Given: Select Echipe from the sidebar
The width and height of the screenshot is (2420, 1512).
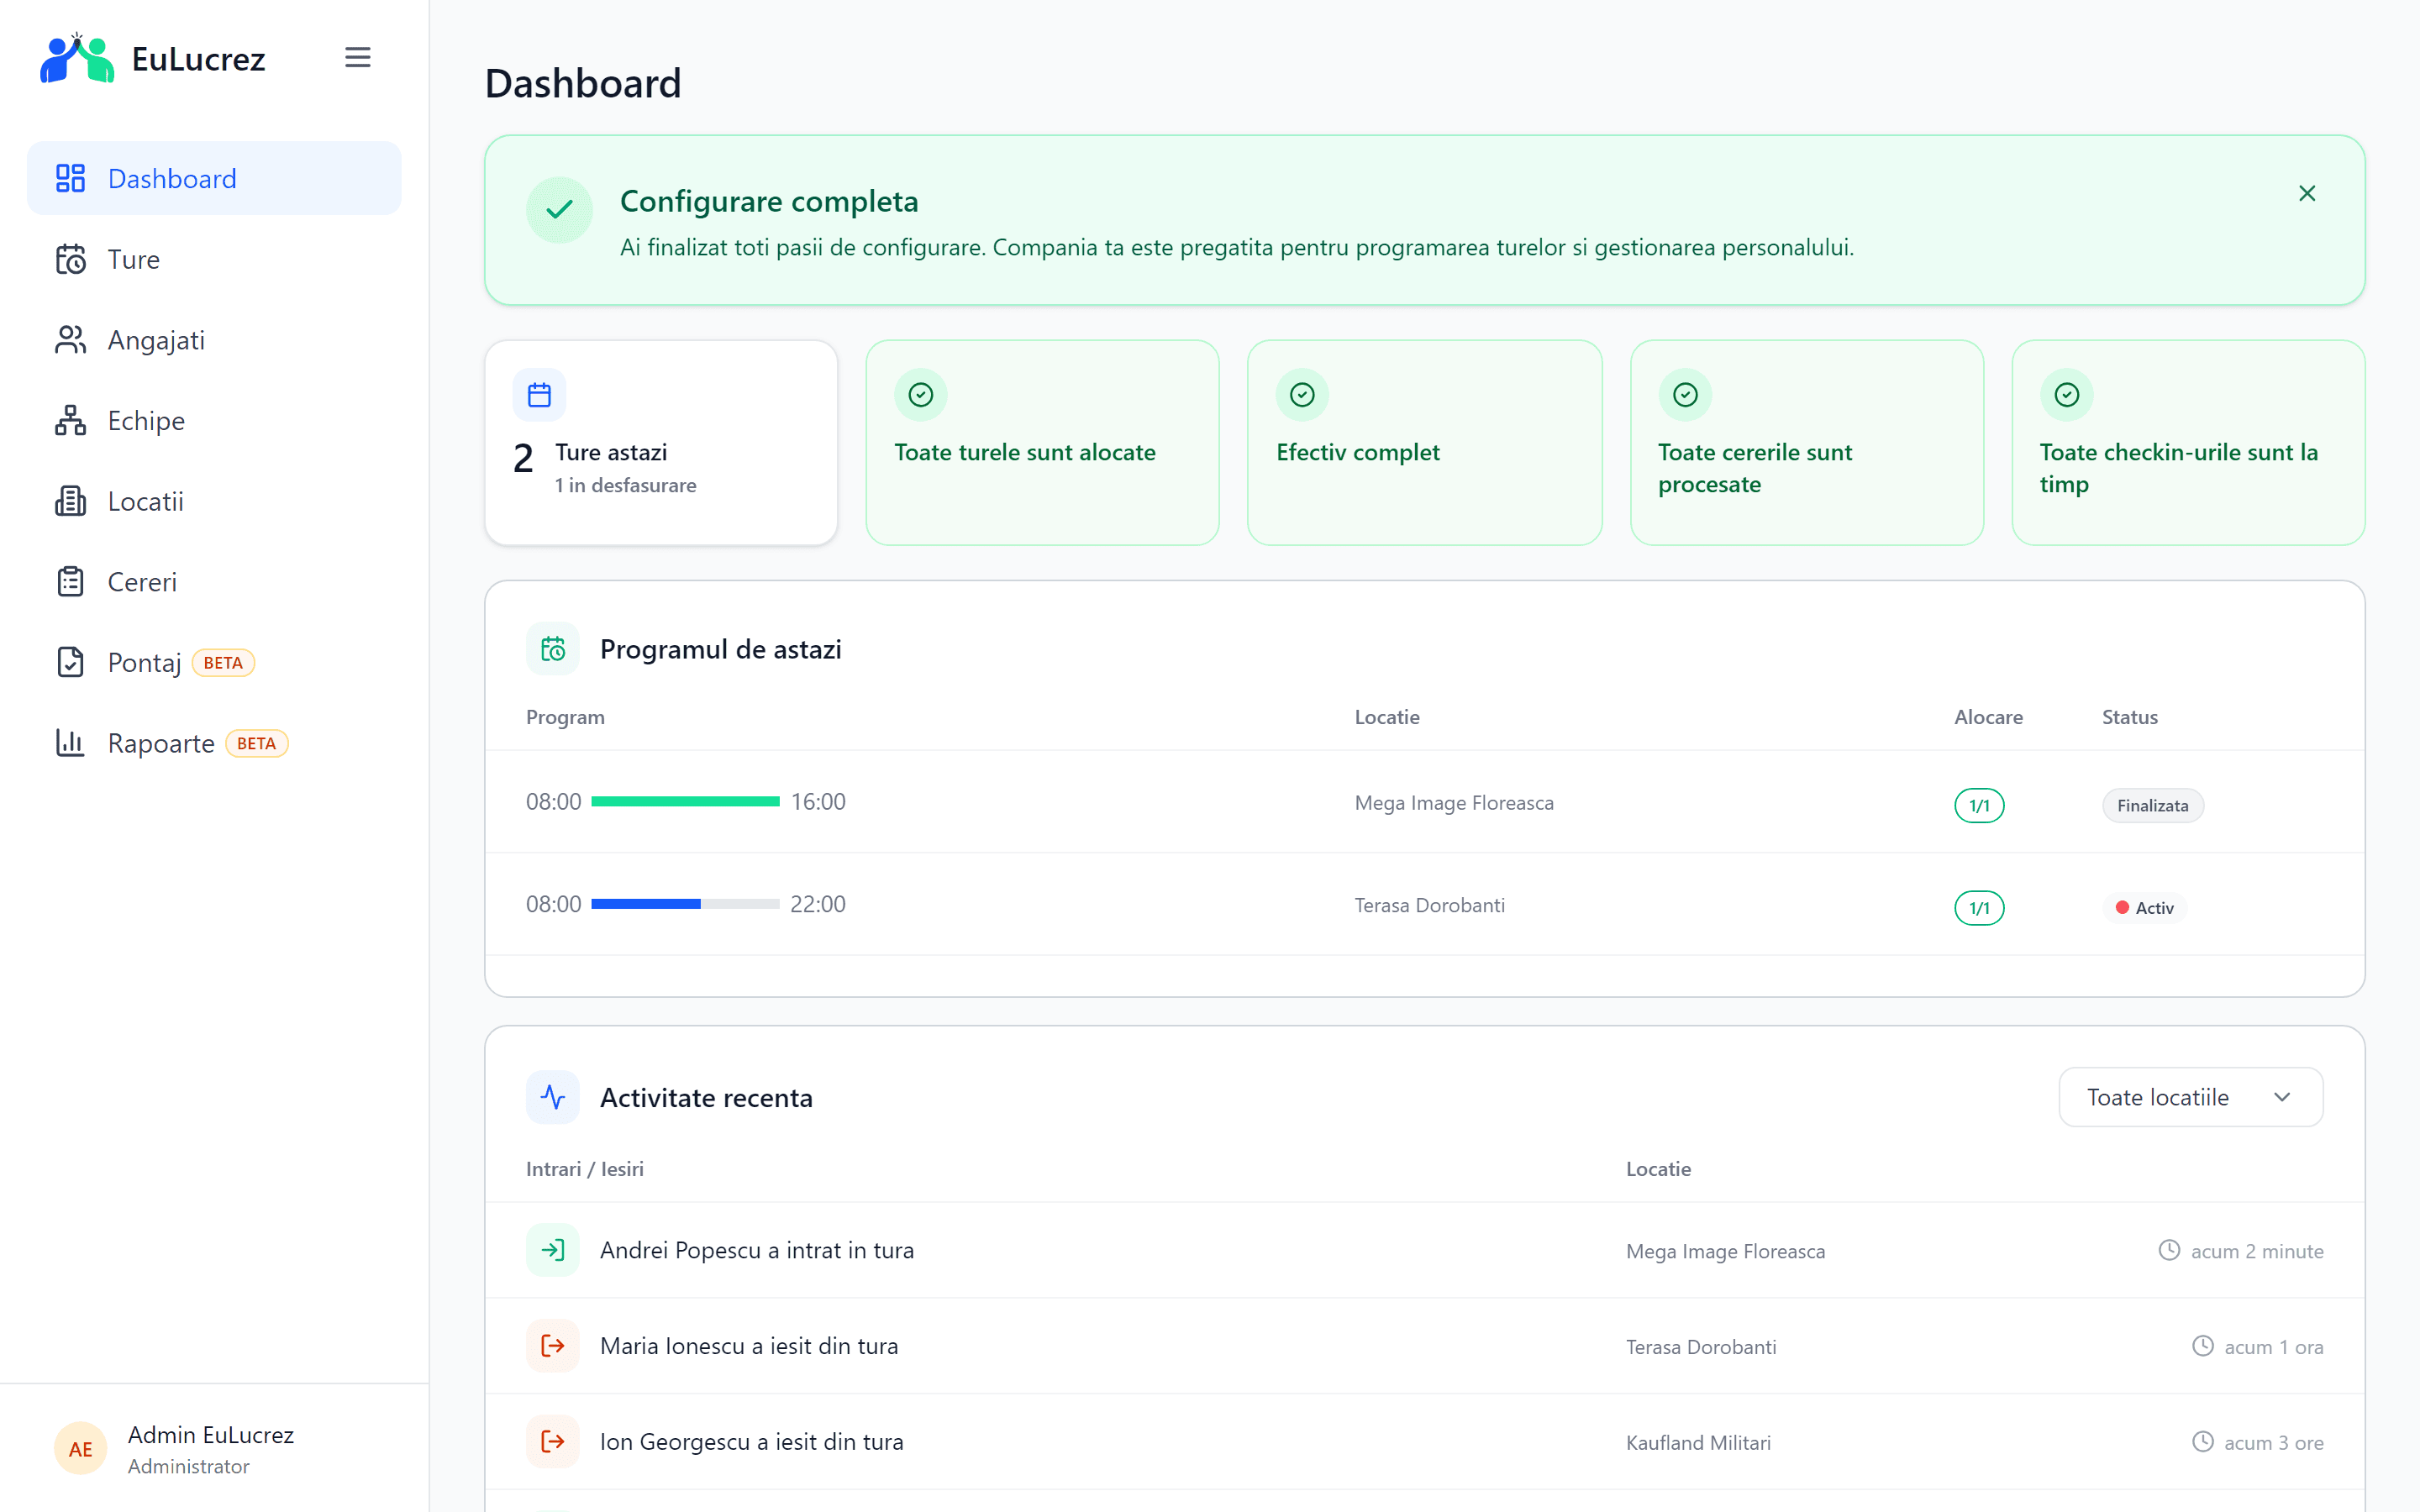Looking at the screenshot, I should click(214, 420).
